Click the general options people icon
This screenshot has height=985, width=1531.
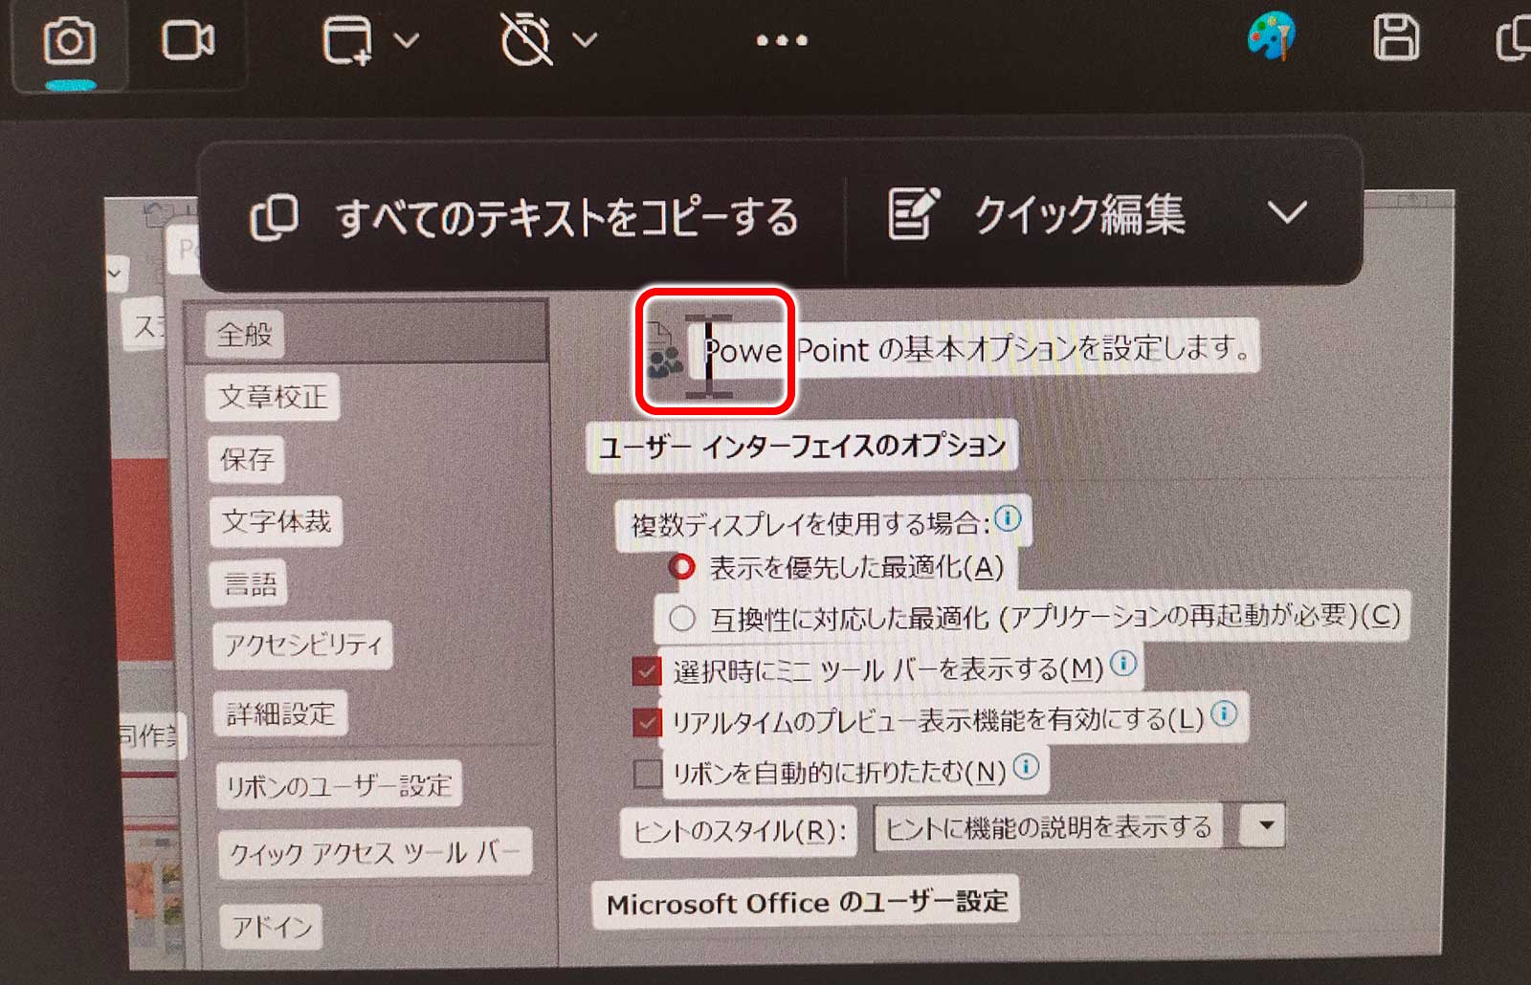tap(663, 350)
